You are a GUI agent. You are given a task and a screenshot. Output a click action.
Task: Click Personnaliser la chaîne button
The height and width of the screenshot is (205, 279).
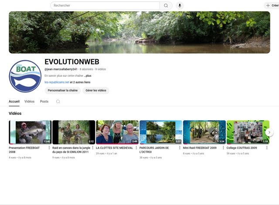point(63,90)
